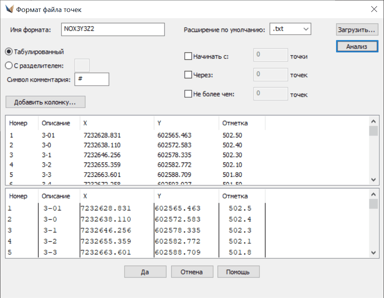Screen dimensions: 384x298
Task: Enable the Начинать с checkbox
Action: click(x=188, y=56)
